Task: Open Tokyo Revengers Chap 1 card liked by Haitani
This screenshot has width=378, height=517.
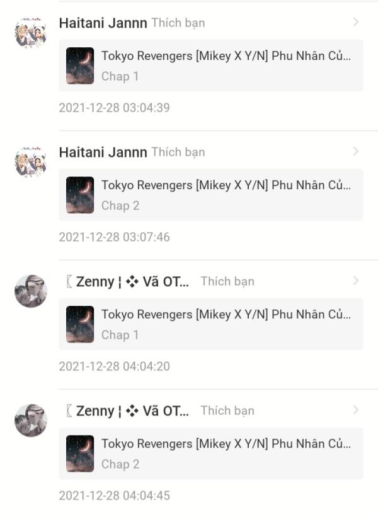Action: 211,66
